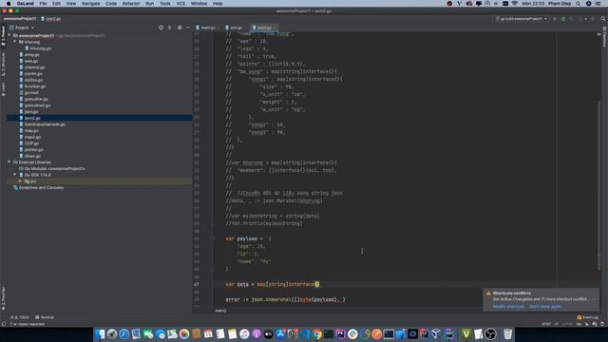Viewport: 608px width, 342px height.
Task: Click the Search Everywhere magnifier icon
Action: pyautogui.click(x=603, y=19)
